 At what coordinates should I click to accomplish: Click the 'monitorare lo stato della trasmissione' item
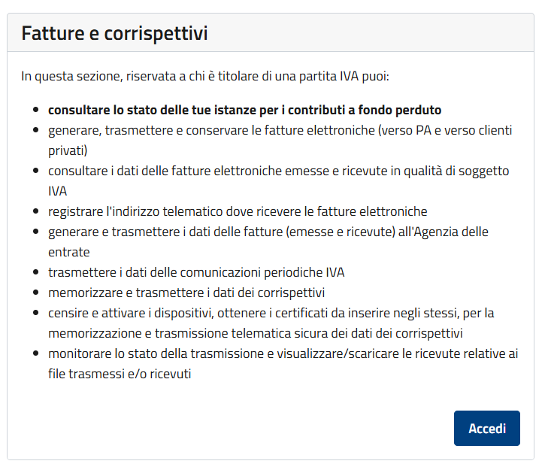point(283,353)
